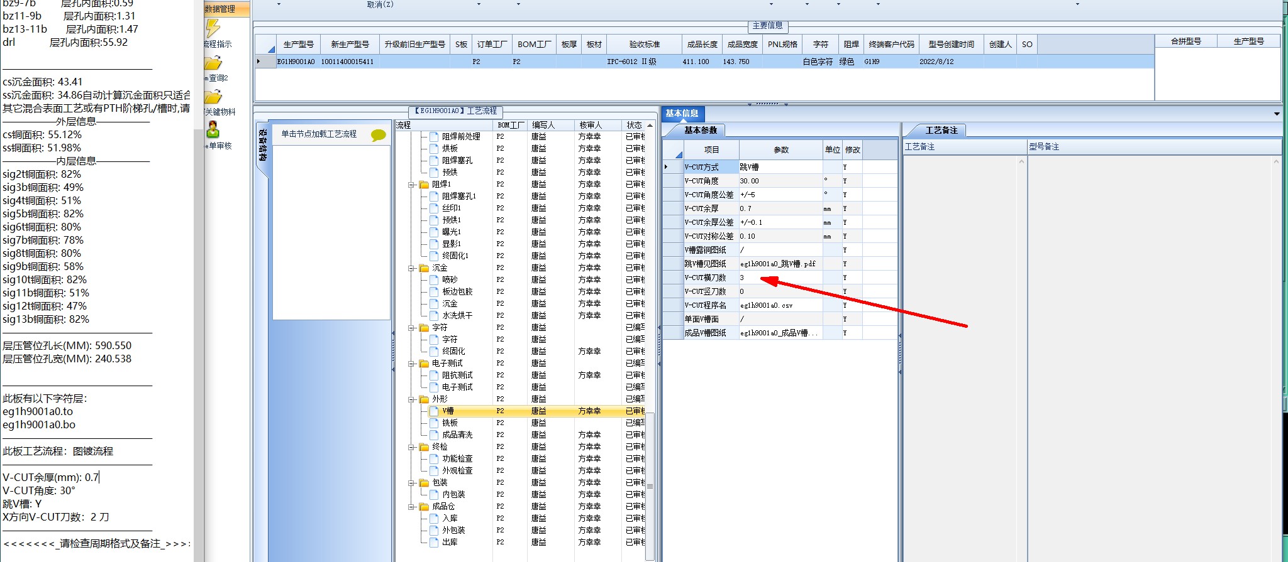Click the folder icon of 成品仓 group

pyautogui.click(x=424, y=506)
